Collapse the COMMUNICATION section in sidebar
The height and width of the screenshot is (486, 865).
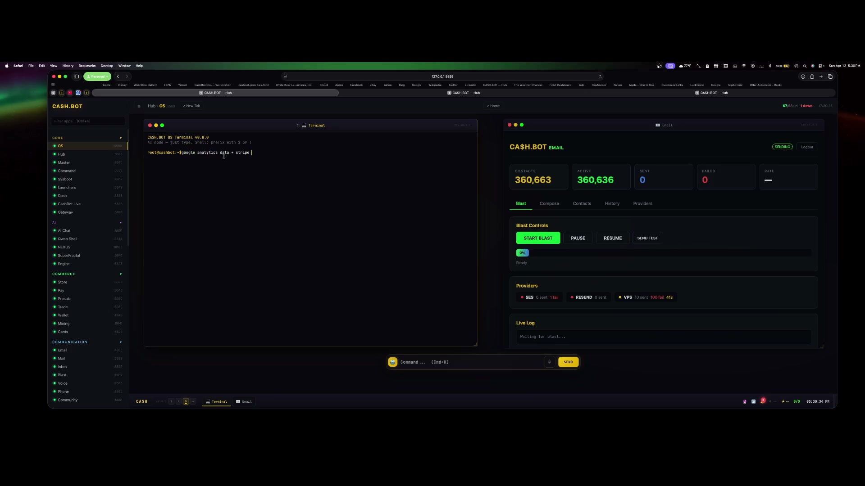[120, 342]
